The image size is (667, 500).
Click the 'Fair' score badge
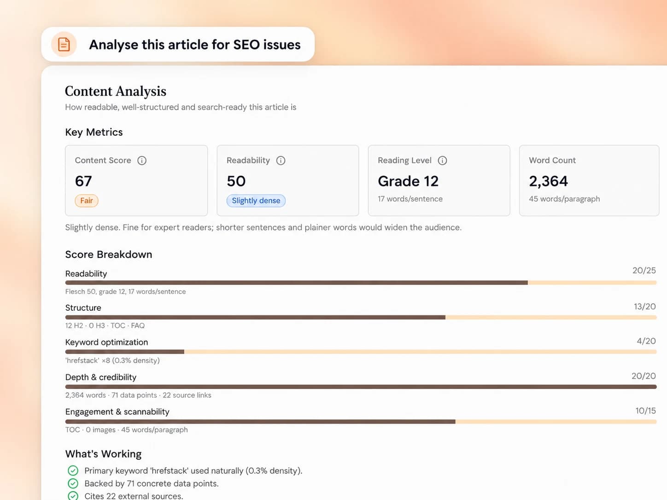coord(87,201)
